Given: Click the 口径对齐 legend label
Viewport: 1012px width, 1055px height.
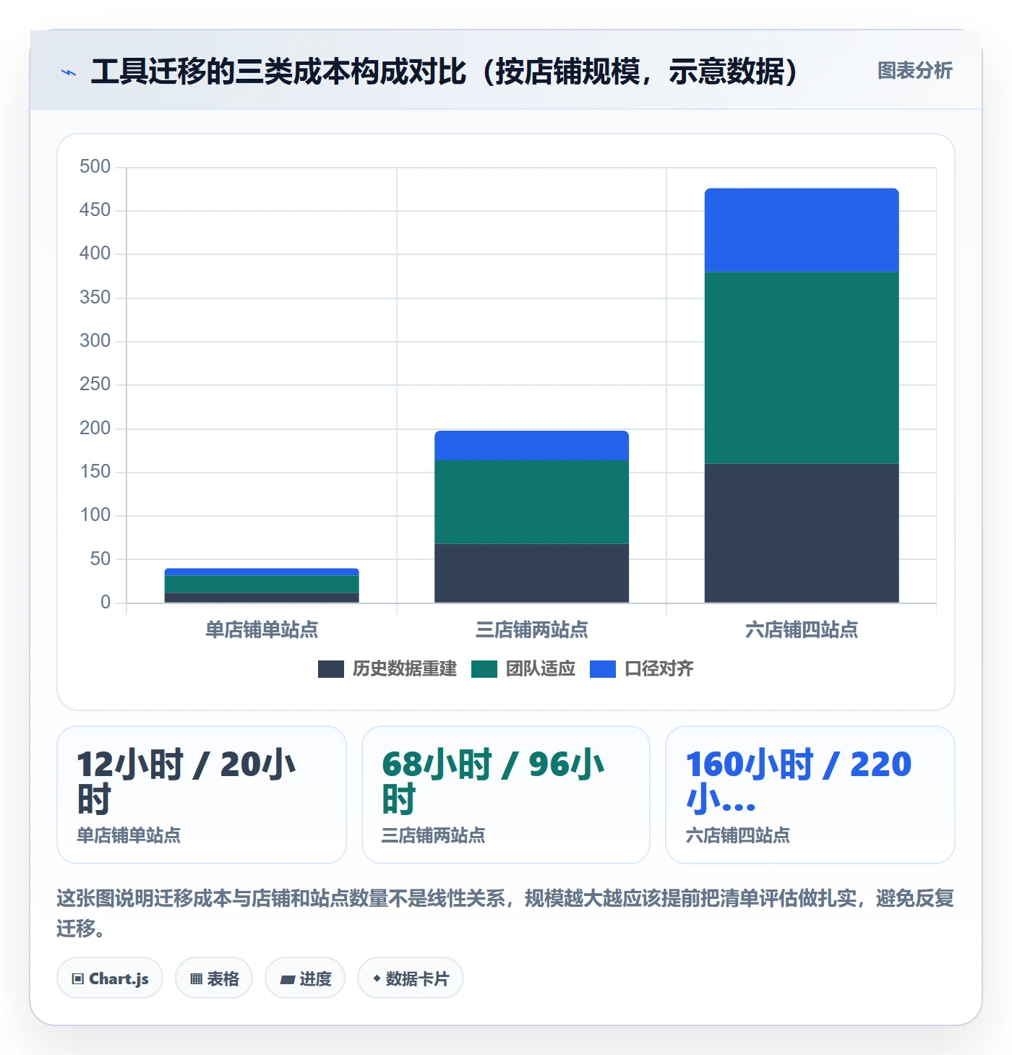Looking at the screenshot, I should (659, 669).
